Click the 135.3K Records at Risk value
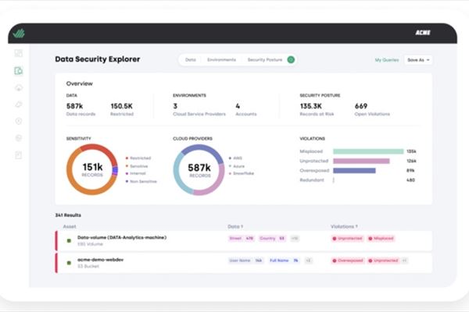The height and width of the screenshot is (312, 469). tap(311, 106)
